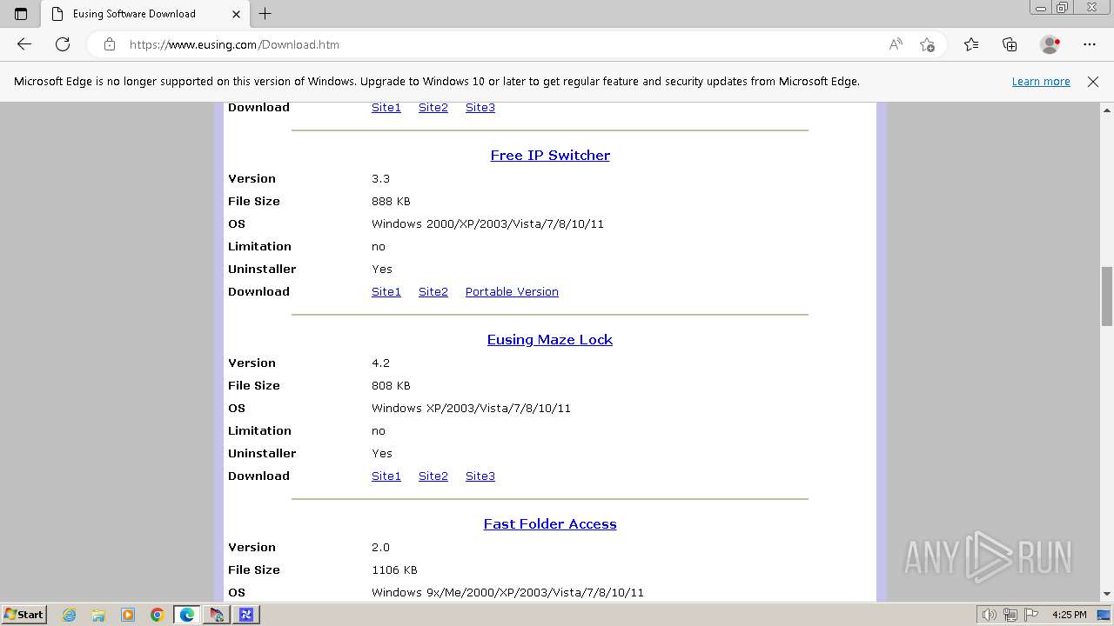
Task: Add this page to favorites
Action: [927, 44]
